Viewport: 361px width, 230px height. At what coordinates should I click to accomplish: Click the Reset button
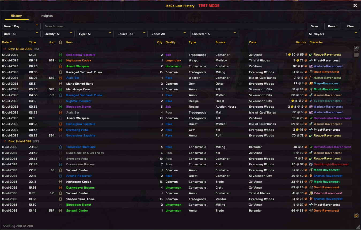click(332, 26)
